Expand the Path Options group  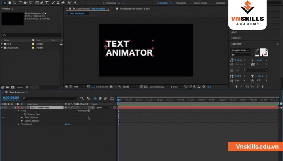(23, 118)
